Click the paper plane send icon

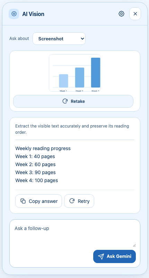pos(101,256)
